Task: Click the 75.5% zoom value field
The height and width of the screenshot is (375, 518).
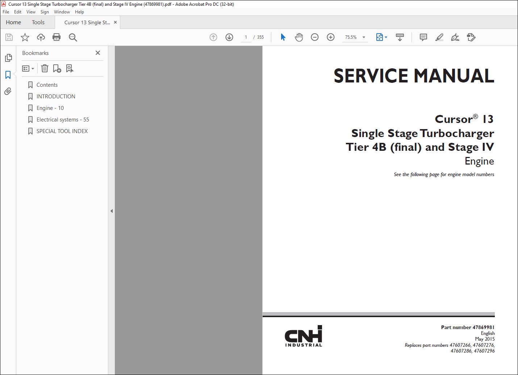Action: tap(351, 37)
